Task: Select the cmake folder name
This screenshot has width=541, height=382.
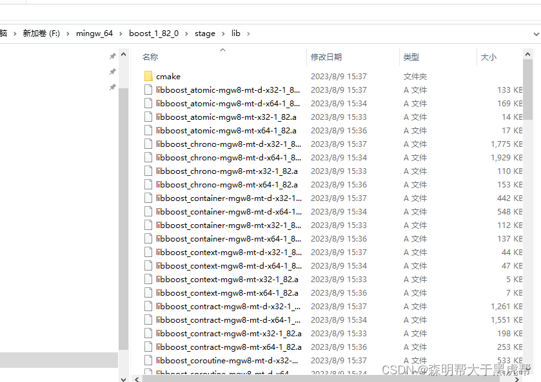Action: click(x=168, y=76)
